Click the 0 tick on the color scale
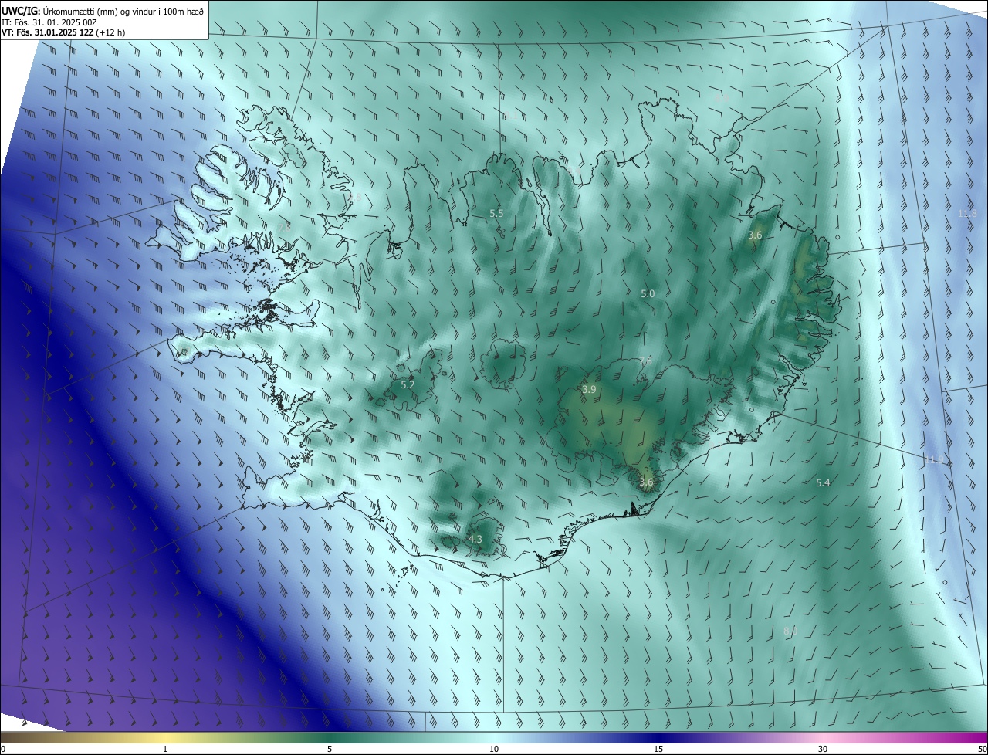Image resolution: width=988 pixels, height=755 pixels. click(x=3, y=749)
